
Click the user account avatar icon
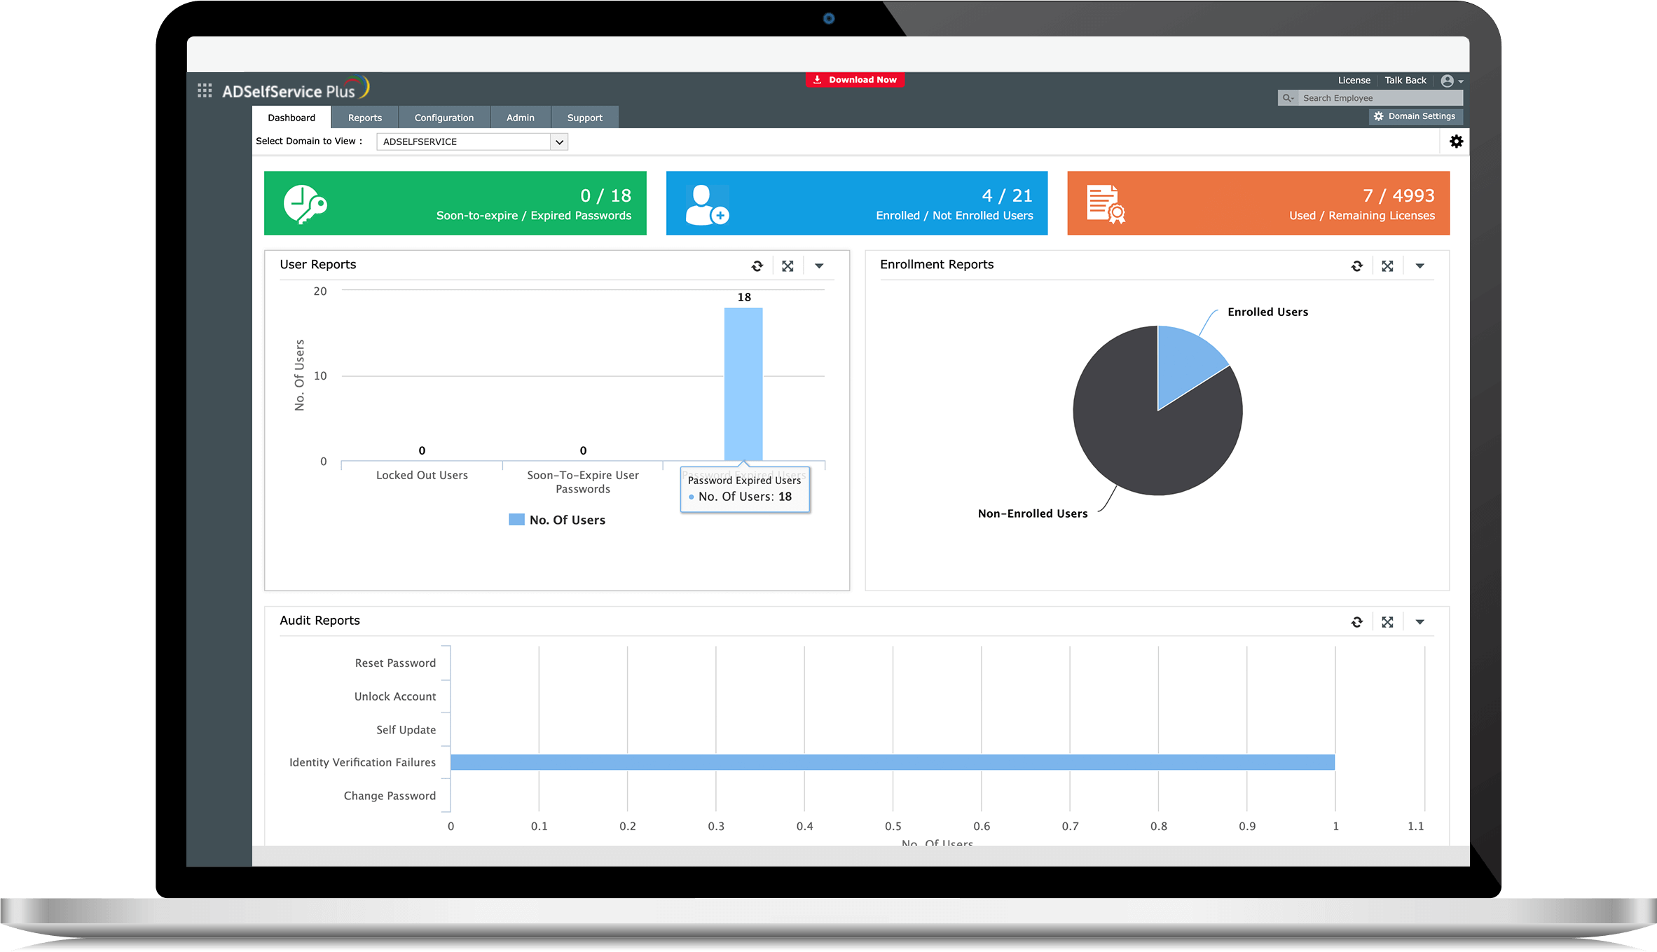pos(1448,81)
